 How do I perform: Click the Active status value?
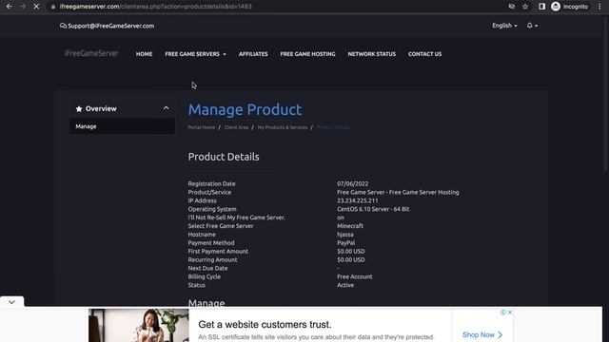(x=345, y=285)
